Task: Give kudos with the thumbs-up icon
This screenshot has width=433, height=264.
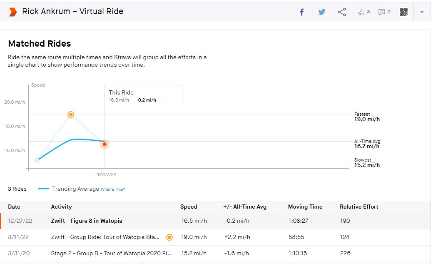Action: [361, 12]
